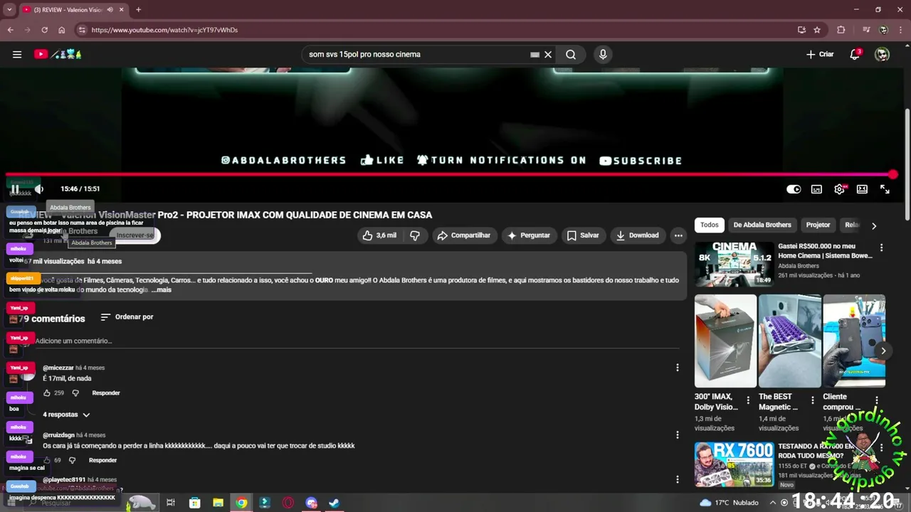Image resolution: width=911 pixels, height=512 pixels.
Task: Open Ordenar por comments sorting
Action: click(x=127, y=317)
